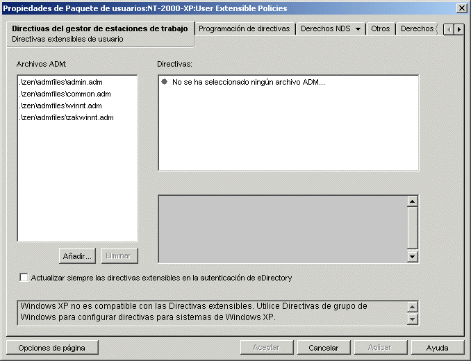The image size is (471, 361).
Task: Click the Cancelar button
Action: [x=324, y=348]
